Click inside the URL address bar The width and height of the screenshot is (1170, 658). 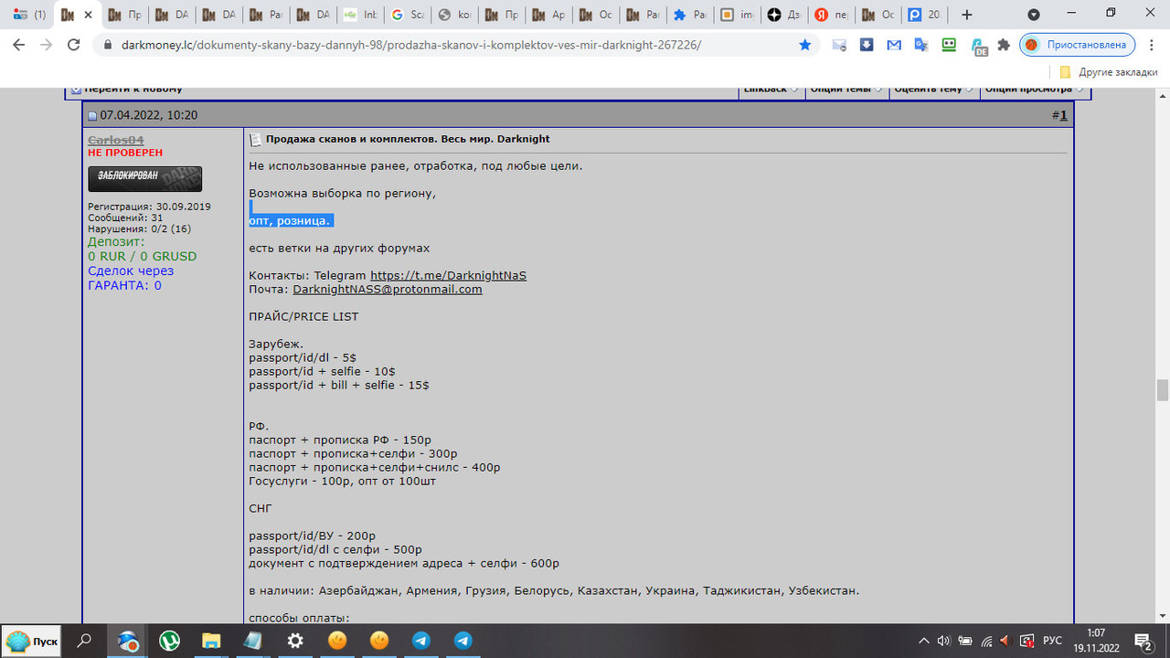tap(448, 44)
